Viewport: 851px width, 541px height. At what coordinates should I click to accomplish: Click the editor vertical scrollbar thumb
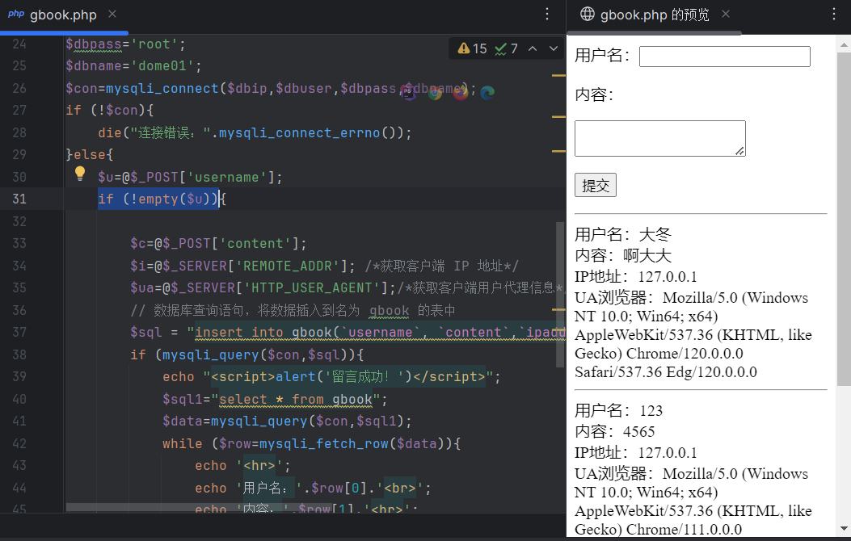[x=560, y=295]
